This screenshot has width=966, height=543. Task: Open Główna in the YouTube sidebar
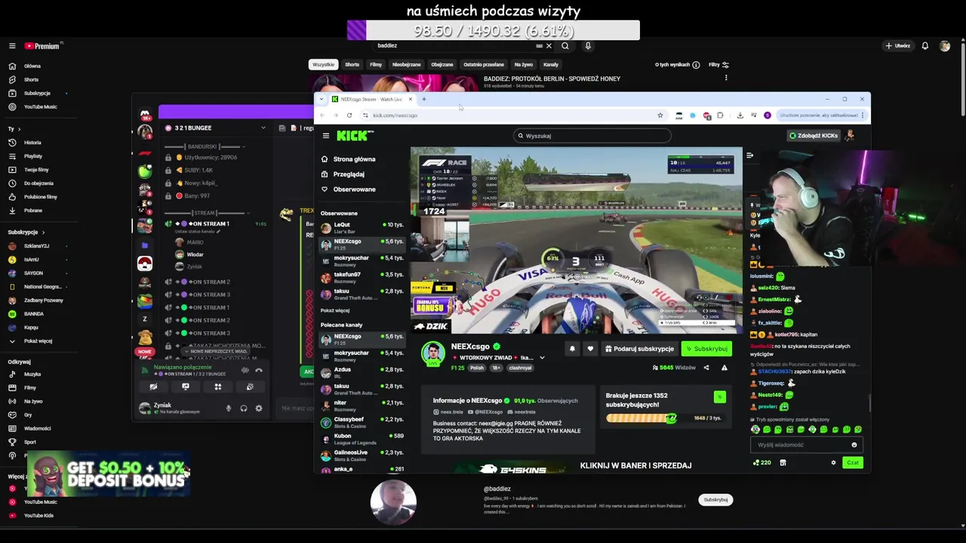32,66
